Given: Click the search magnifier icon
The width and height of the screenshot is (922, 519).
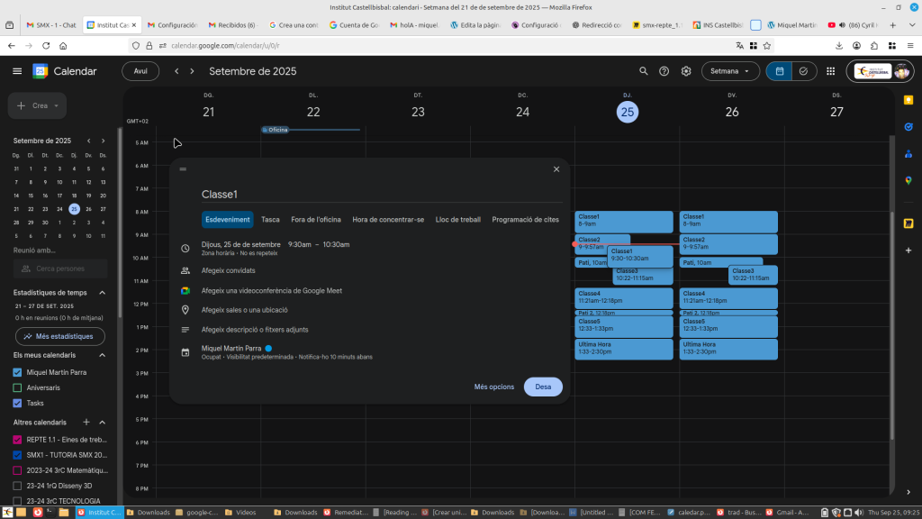Looking at the screenshot, I should coord(643,71).
